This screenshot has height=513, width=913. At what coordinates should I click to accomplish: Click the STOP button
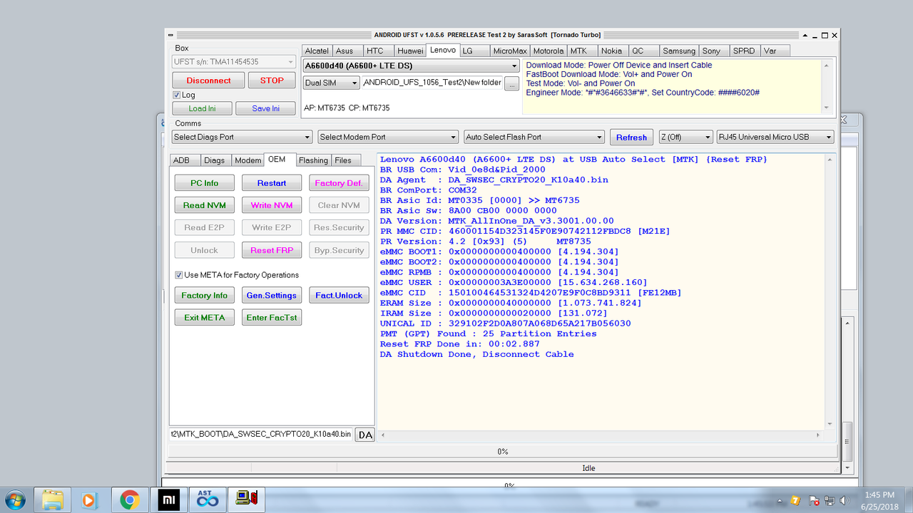click(x=272, y=81)
